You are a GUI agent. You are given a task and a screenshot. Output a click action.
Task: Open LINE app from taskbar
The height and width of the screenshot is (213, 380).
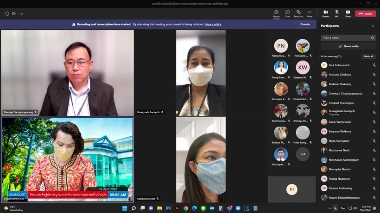coord(203,208)
